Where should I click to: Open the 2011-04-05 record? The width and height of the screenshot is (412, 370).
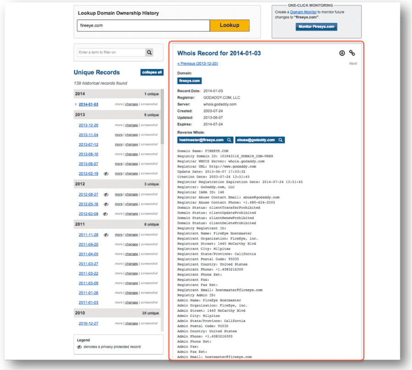coord(88,254)
